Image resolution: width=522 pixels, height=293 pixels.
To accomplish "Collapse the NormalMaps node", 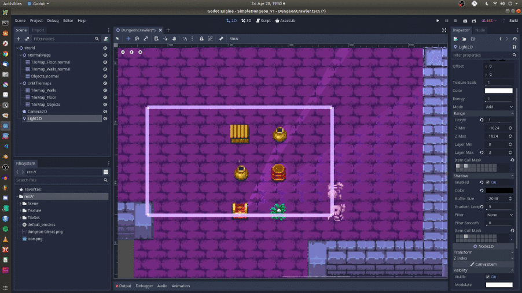I will click(x=21, y=55).
